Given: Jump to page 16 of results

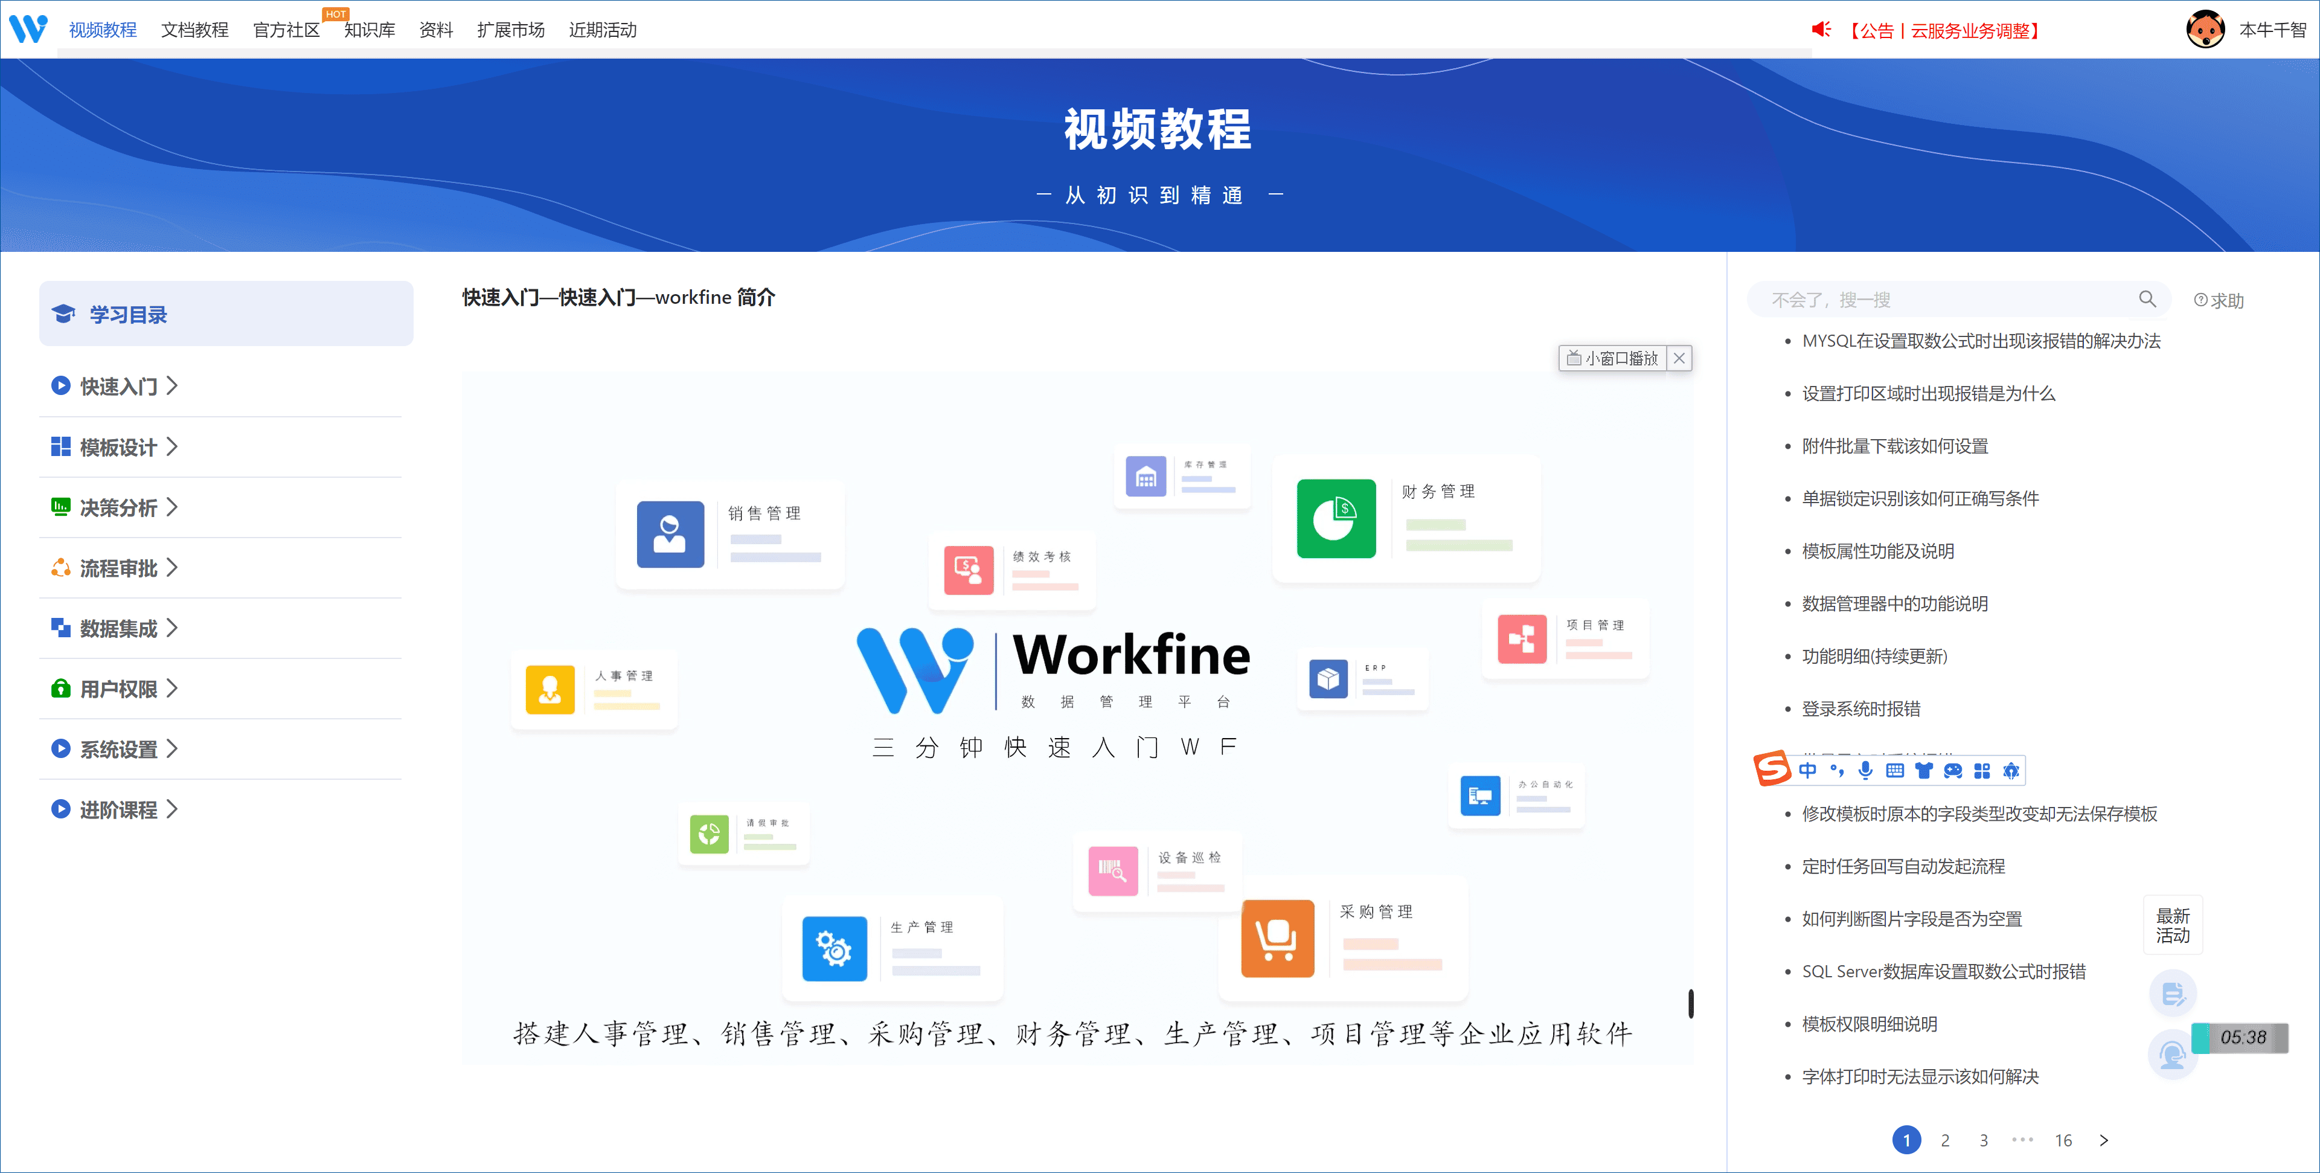Looking at the screenshot, I should click(x=2063, y=1140).
